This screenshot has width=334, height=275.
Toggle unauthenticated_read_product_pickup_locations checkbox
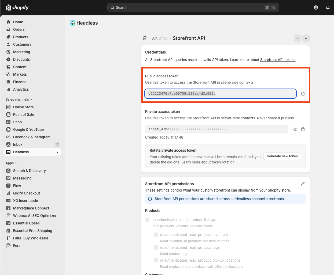(156, 260)
